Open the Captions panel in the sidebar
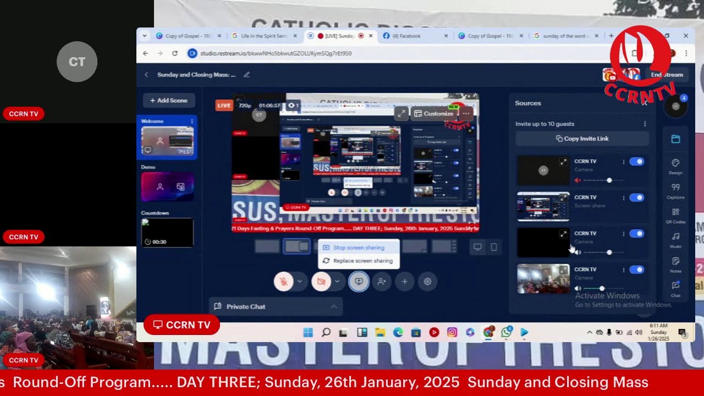The height and width of the screenshot is (396, 704). 675,191
